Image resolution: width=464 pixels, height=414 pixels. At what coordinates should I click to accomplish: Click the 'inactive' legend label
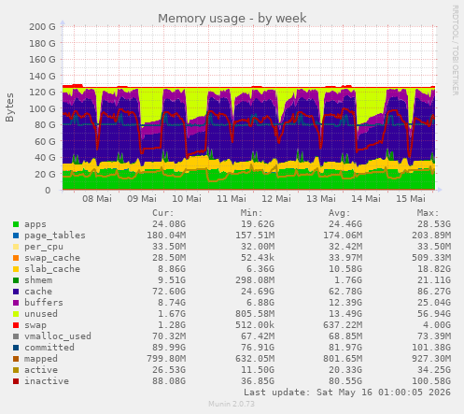pyautogui.click(x=47, y=381)
